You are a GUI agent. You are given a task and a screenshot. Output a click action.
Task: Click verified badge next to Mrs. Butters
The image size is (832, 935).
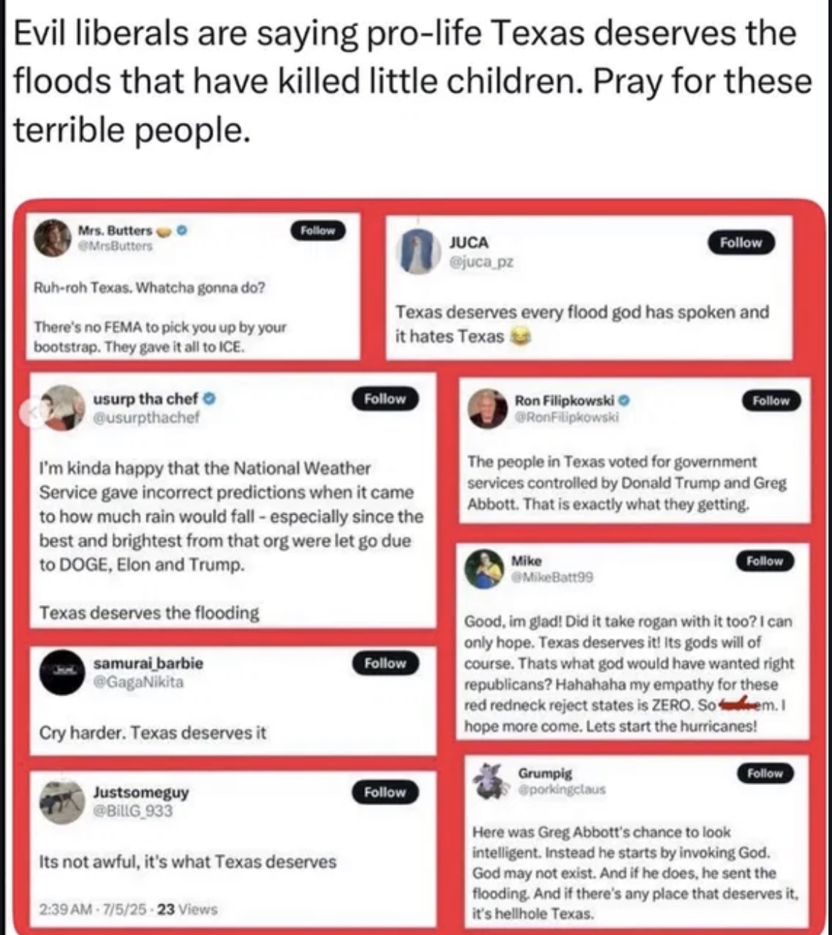(x=182, y=230)
